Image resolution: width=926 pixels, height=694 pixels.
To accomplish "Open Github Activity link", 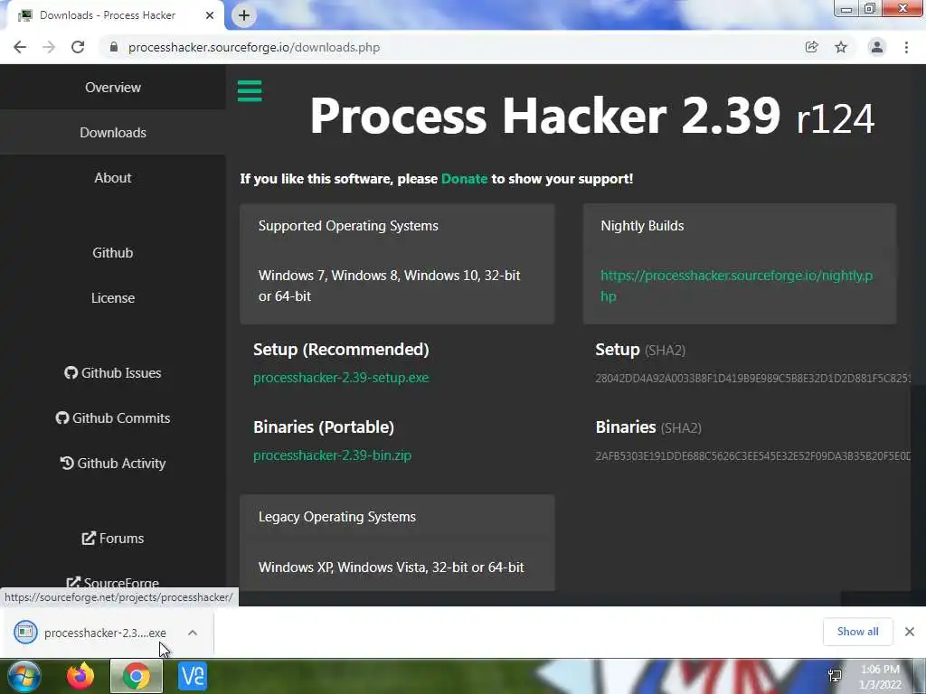I will click(x=113, y=464).
